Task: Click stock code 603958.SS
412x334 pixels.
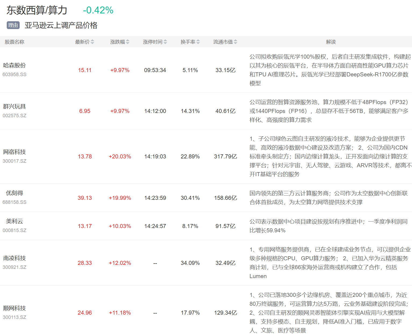Action: [15, 74]
